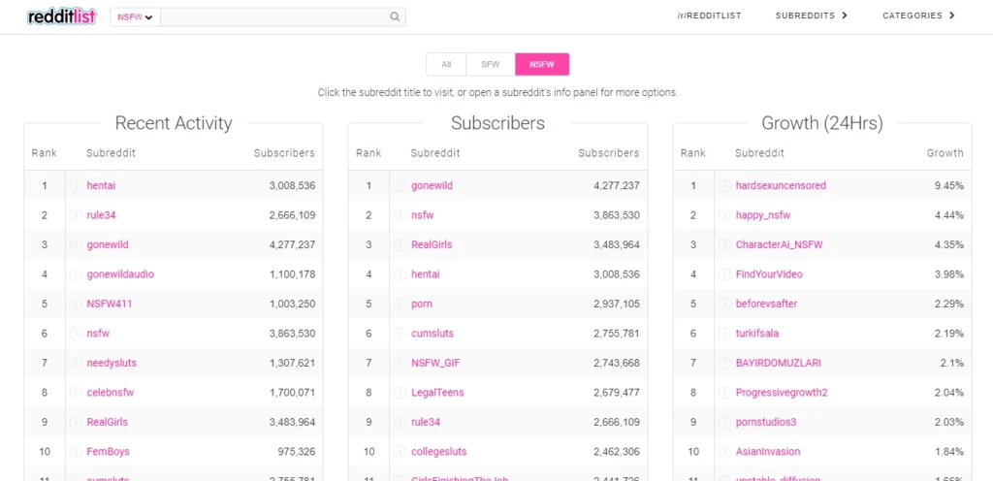This screenshot has height=481, width=993.
Task: Open info panel icon for NSFW411
Action: pyautogui.click(x=76, y=304)
